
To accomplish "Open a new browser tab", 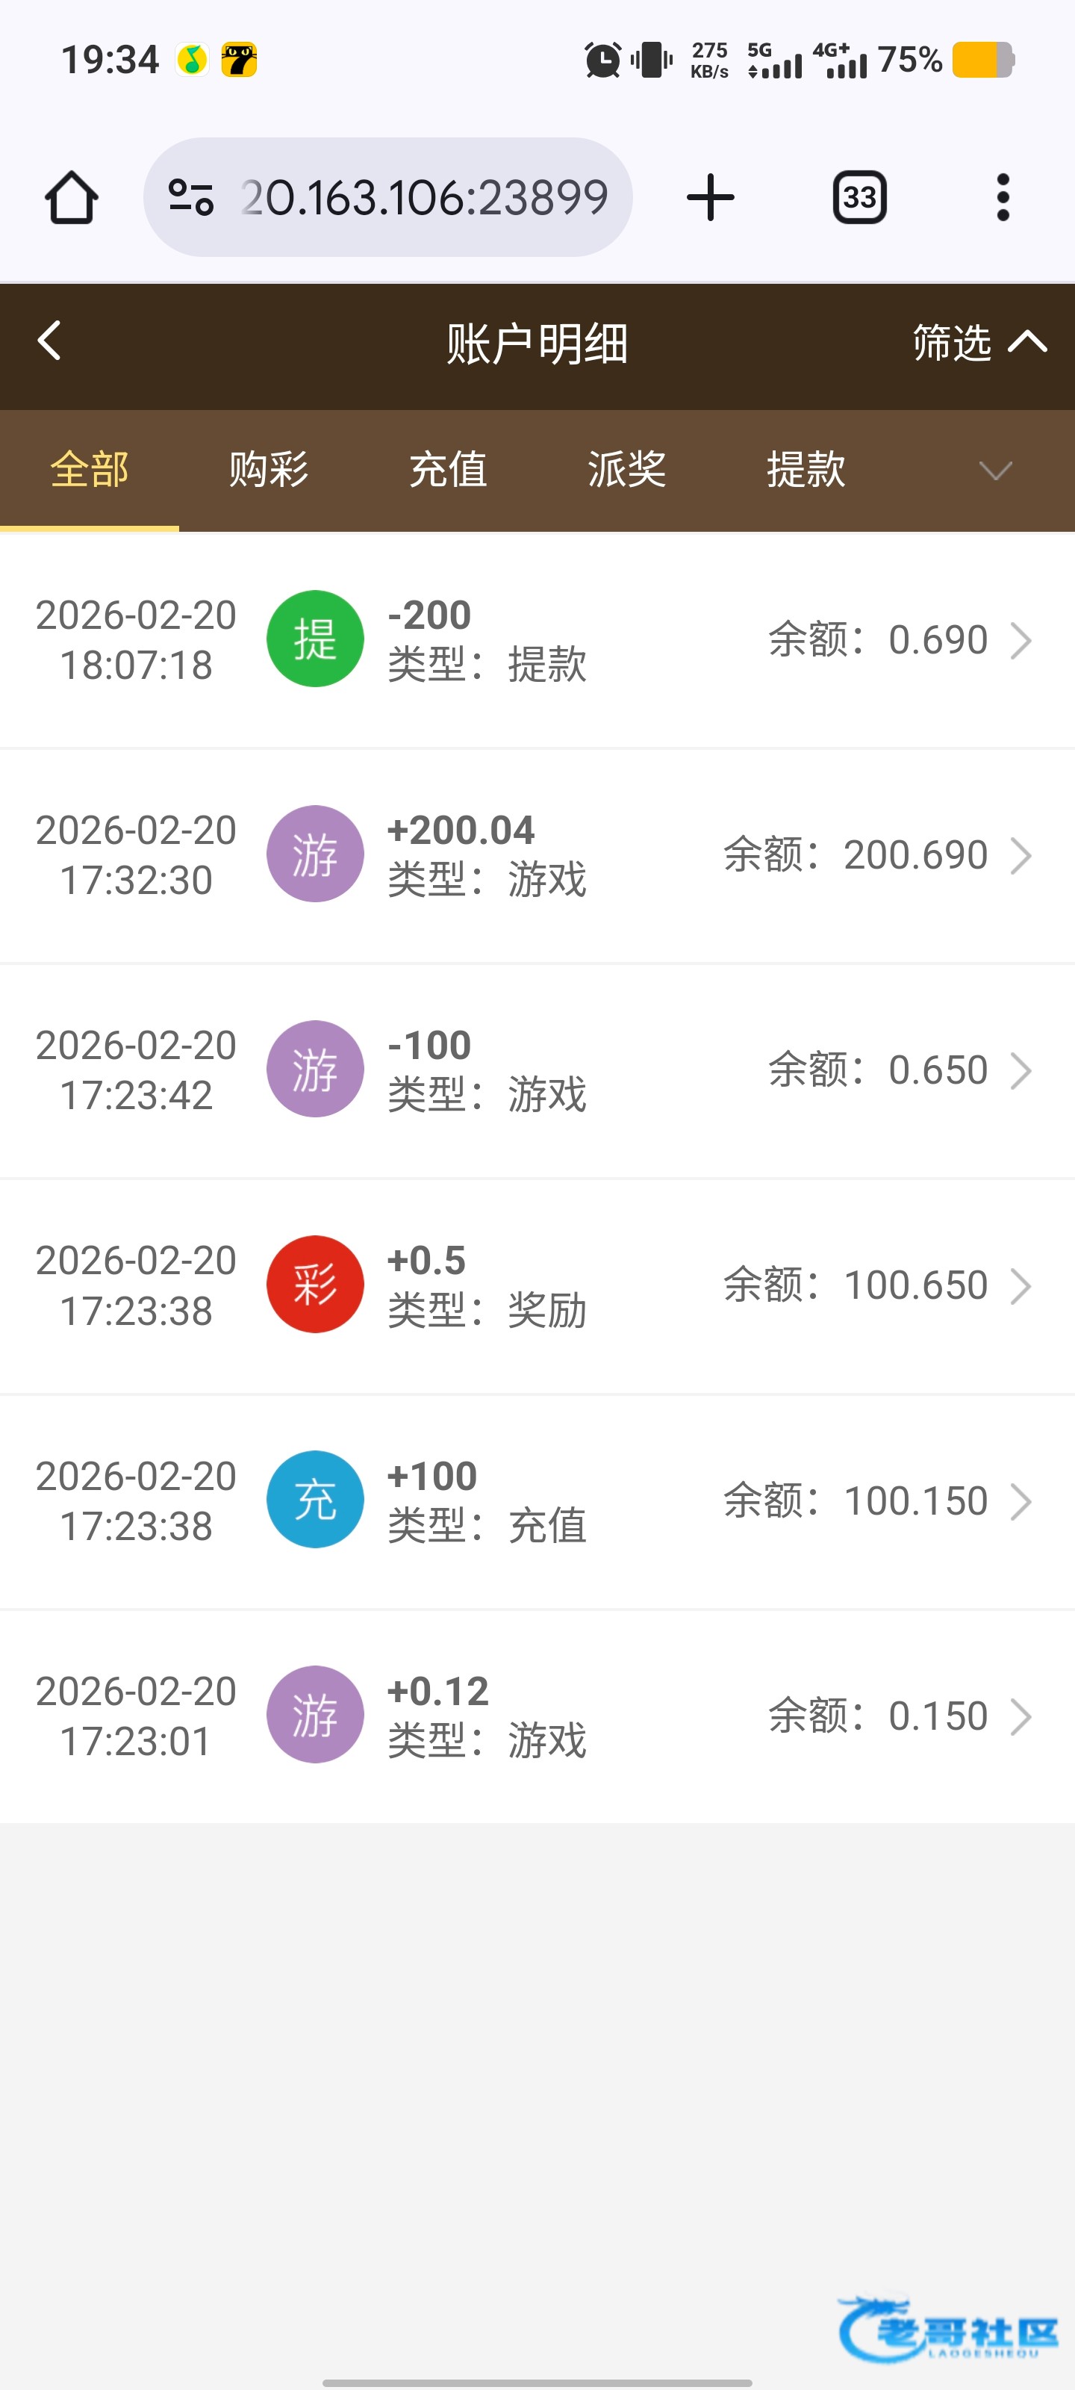I will (x=711, y=198).
